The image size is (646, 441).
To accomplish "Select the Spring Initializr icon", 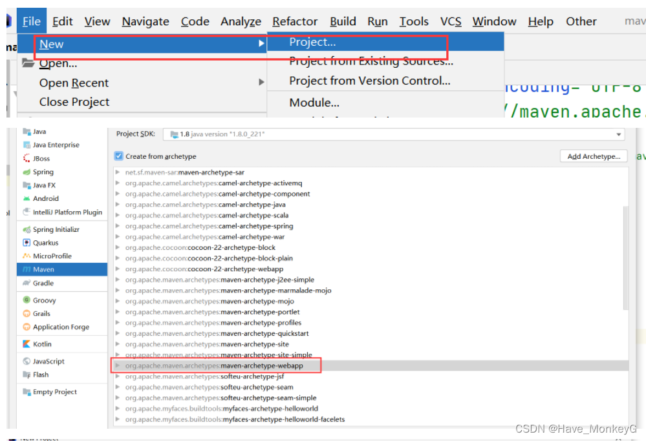I will click(27, 230).
